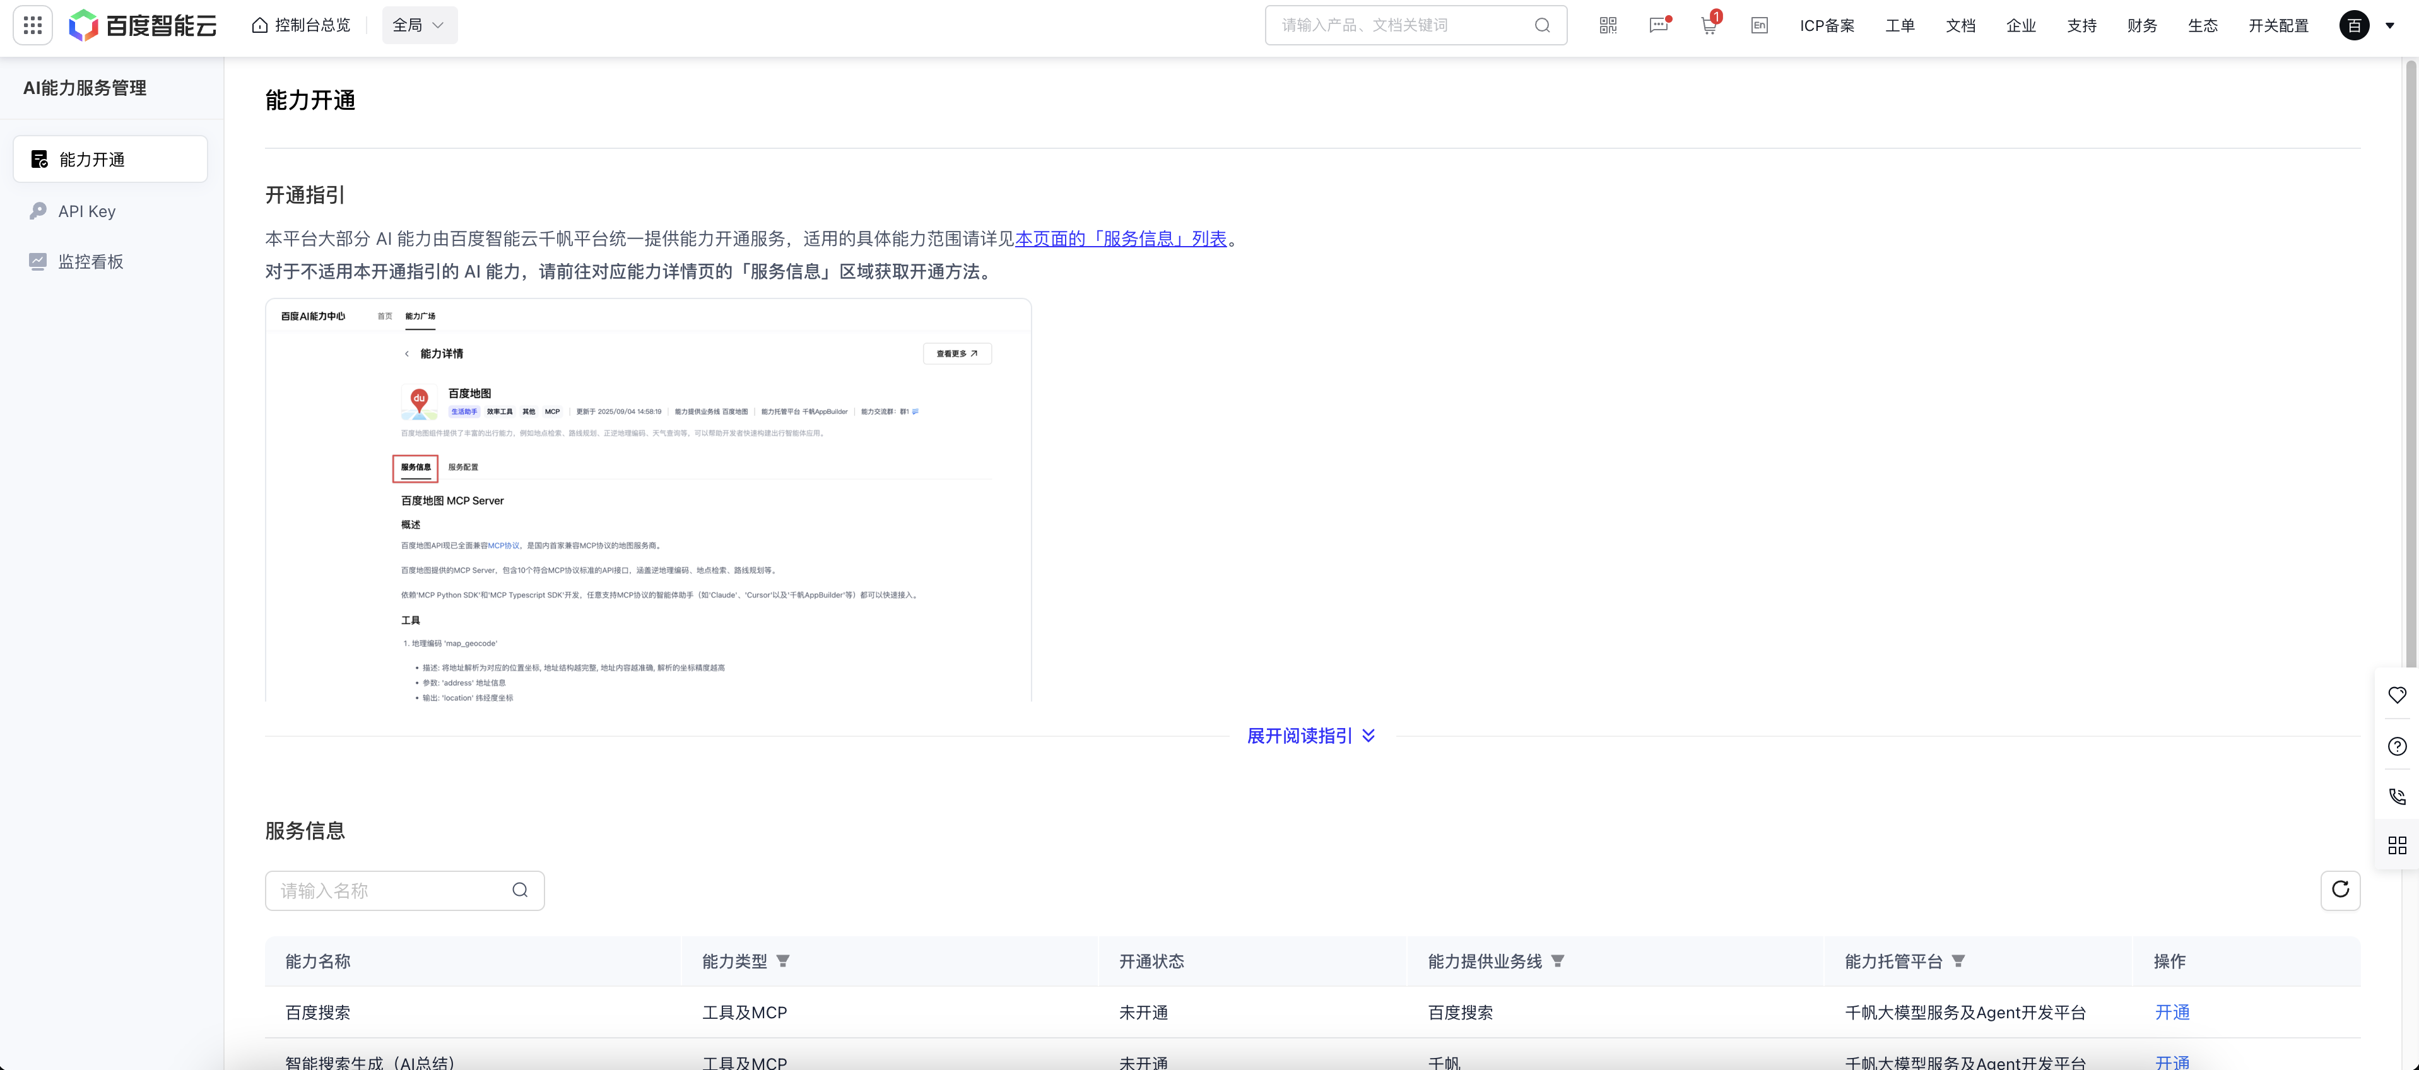Click the top search magnifier icon
Screen dimensions: 2419x1070
coord(1542,25)
